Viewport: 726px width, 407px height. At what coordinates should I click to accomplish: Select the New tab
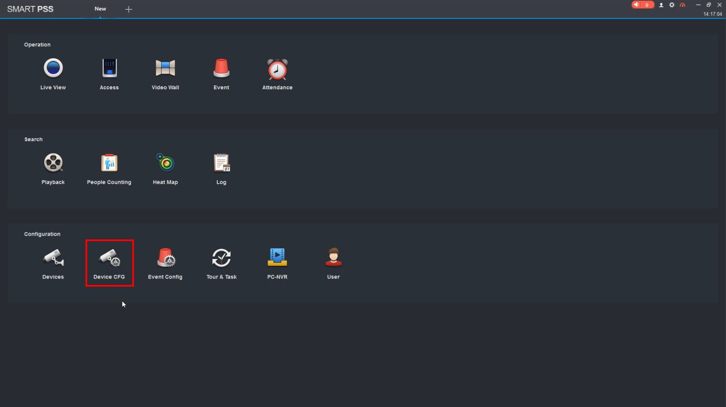click(x=100, y=9)
